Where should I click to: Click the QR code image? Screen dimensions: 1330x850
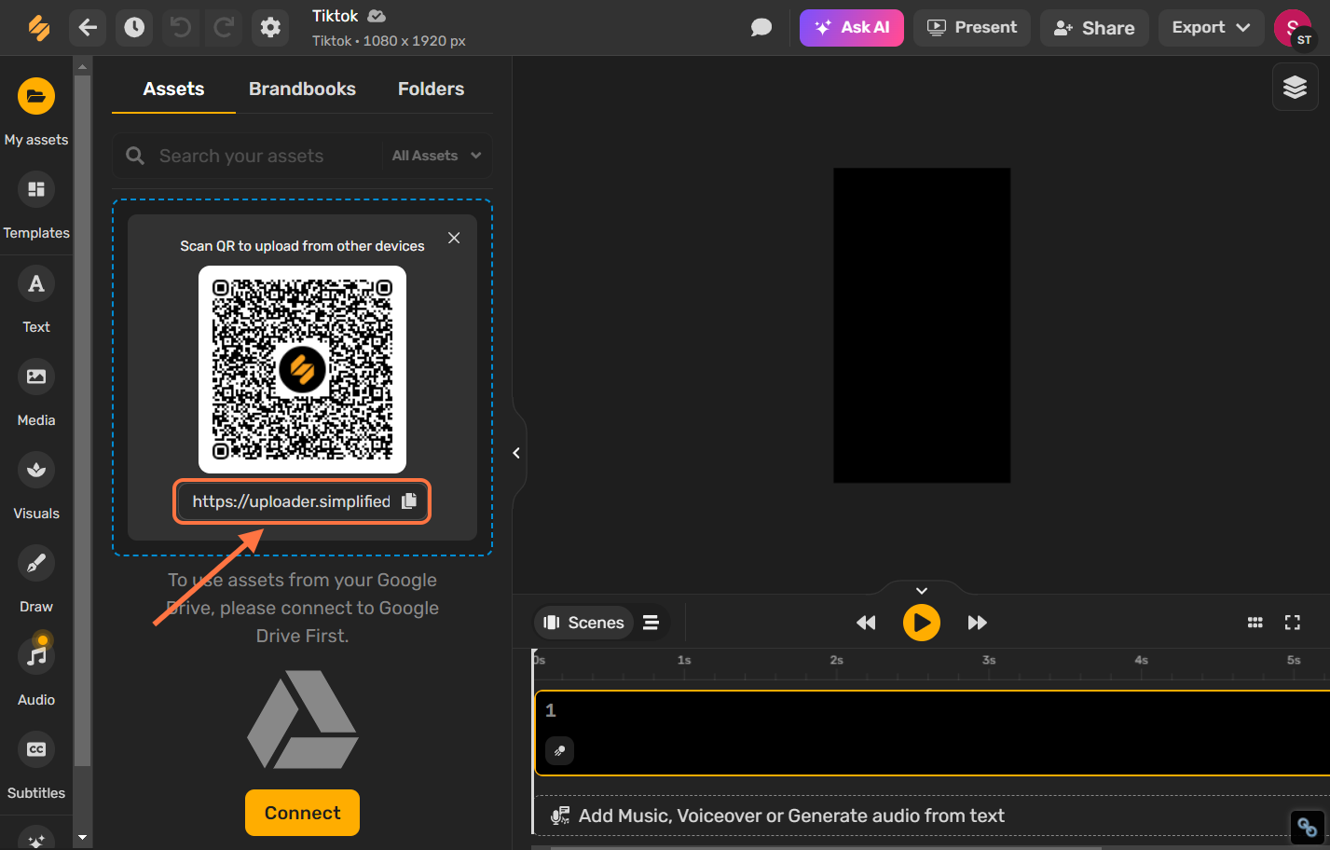pyautogui.click(x=302, y=369)
